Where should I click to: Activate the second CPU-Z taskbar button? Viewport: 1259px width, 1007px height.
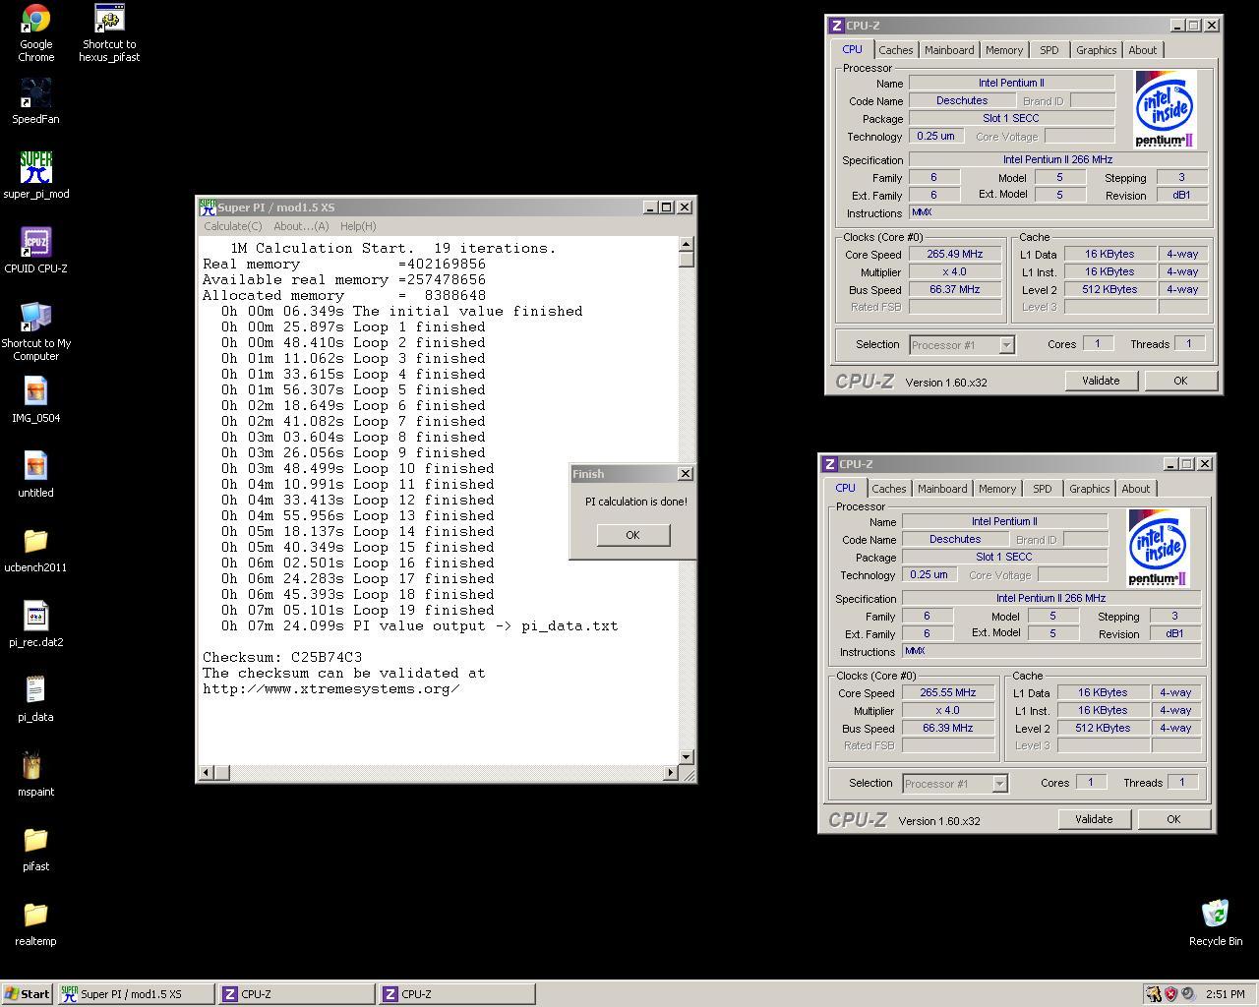click(x=457, y=994)
